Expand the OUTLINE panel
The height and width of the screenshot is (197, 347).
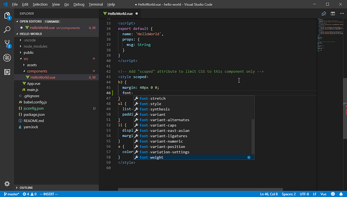tap(26, 187)
